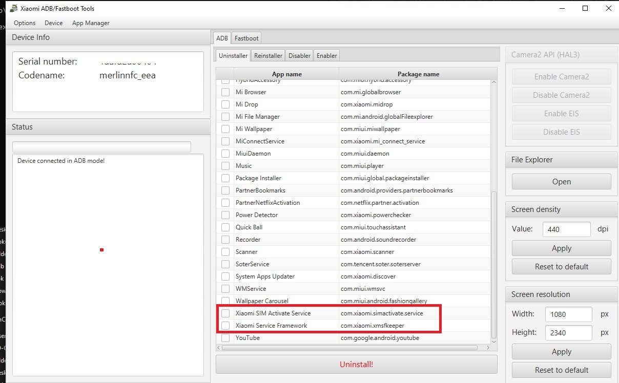Reset screen density to default
The width and height of the screenshot is (619, 383).
click(x=562, y=267)
